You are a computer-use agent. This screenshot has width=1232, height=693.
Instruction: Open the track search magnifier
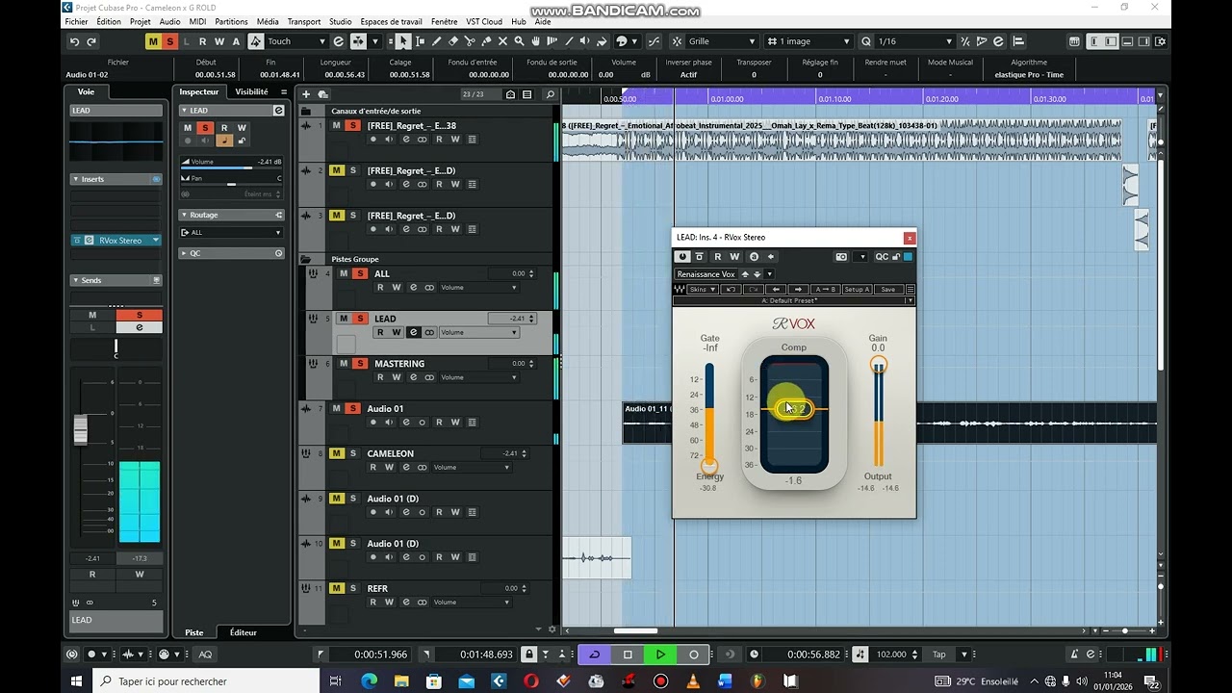coord(550,94)
